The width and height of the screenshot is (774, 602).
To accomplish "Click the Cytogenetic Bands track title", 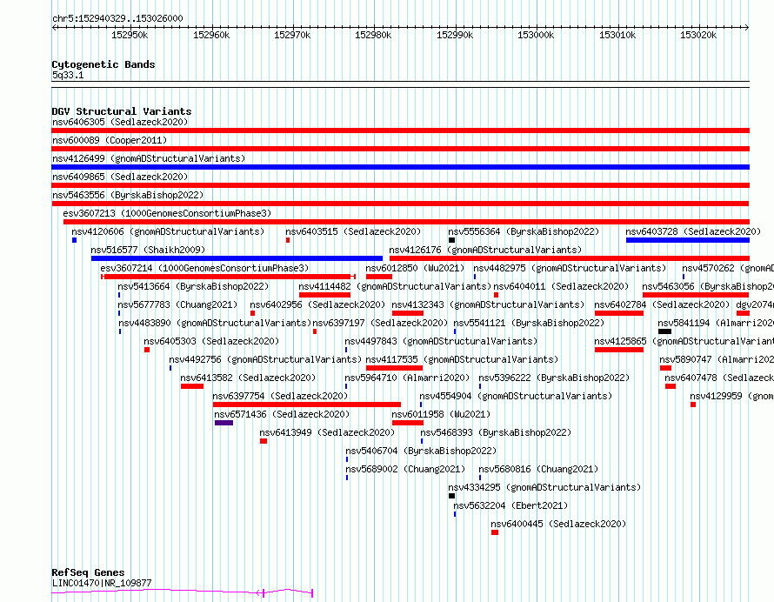I will [x=103, y=64].
